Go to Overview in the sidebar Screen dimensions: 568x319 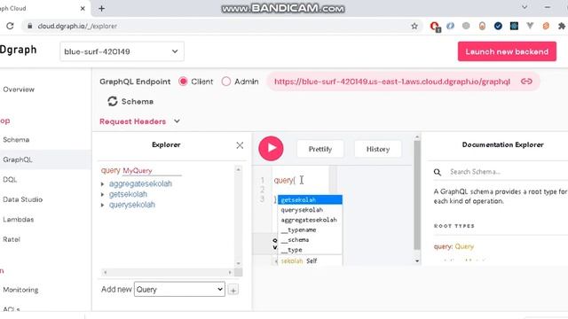click(x=19, y=89)
